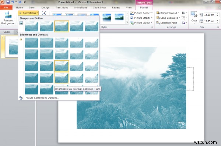Click the Save icon in Quick Access Toolbar
This screenshot has width=221, height=146.
tap(8, 2)
